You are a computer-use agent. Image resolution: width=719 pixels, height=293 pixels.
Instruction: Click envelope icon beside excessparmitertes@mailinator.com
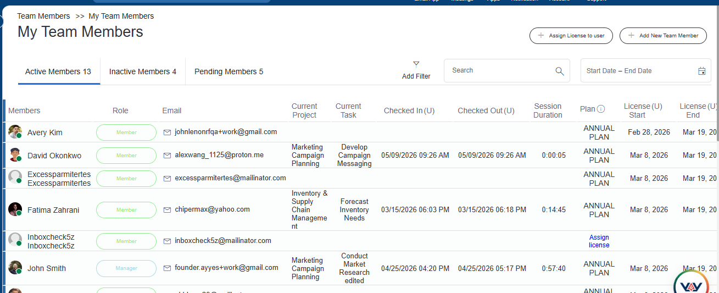(167, 178)
